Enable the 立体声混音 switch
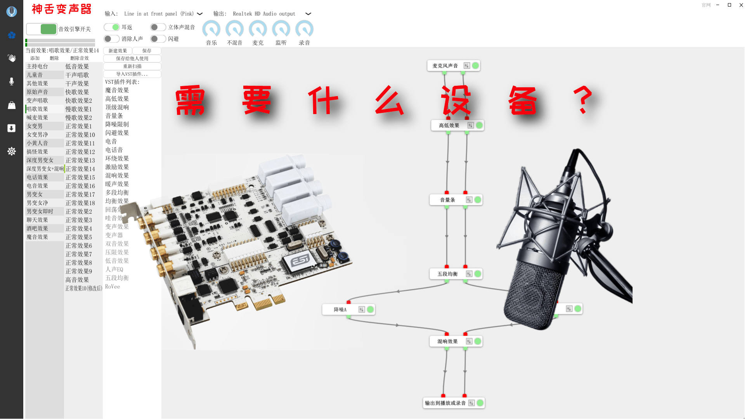 click(158, 27)
